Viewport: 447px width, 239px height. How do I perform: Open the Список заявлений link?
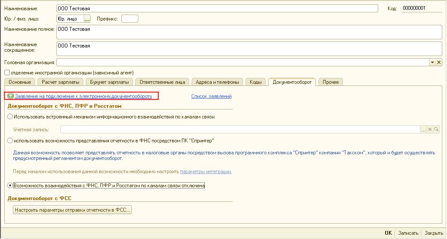[x=211, y=96]
